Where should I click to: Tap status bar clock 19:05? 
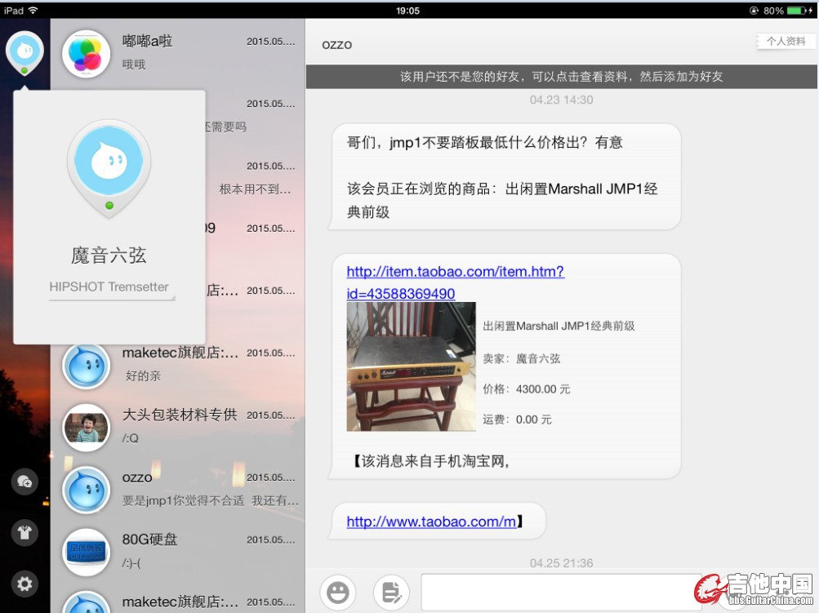(407, 11)
